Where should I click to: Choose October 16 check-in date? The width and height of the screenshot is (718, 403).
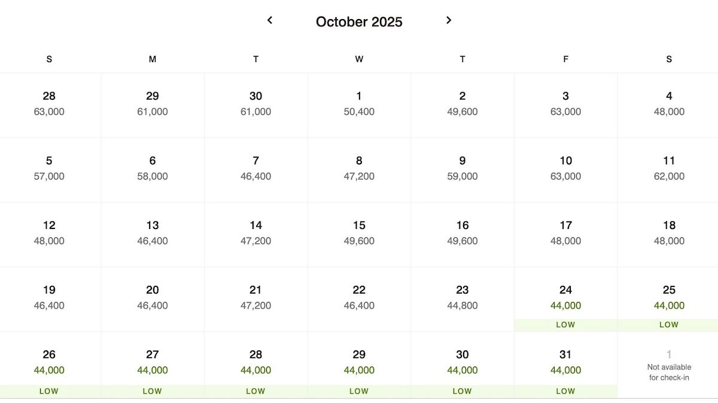click(463, 234)
